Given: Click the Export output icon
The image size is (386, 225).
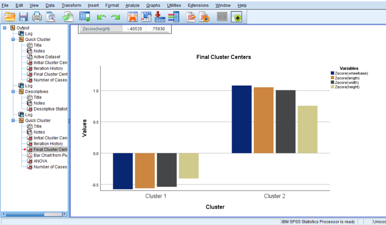Looking at the screenshot, I should tap(68, 17).
